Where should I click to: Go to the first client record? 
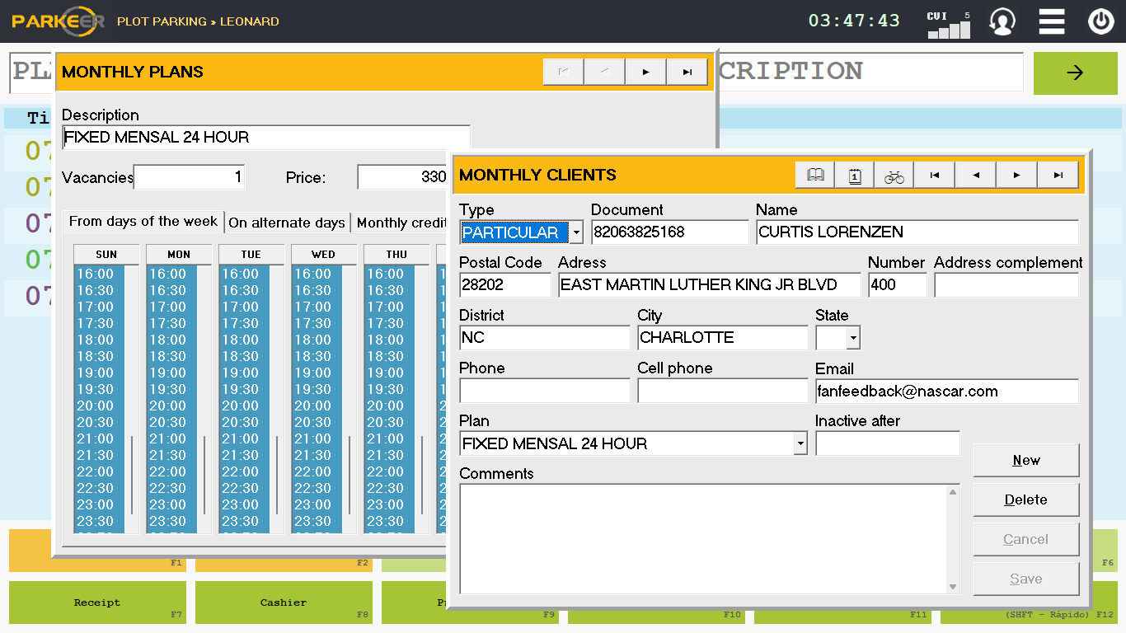click(x=934, y=175)
